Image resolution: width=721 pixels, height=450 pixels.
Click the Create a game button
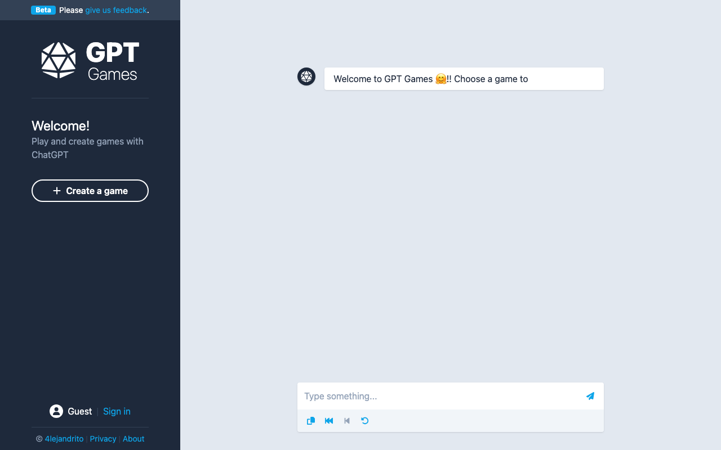tap(90, 191)
